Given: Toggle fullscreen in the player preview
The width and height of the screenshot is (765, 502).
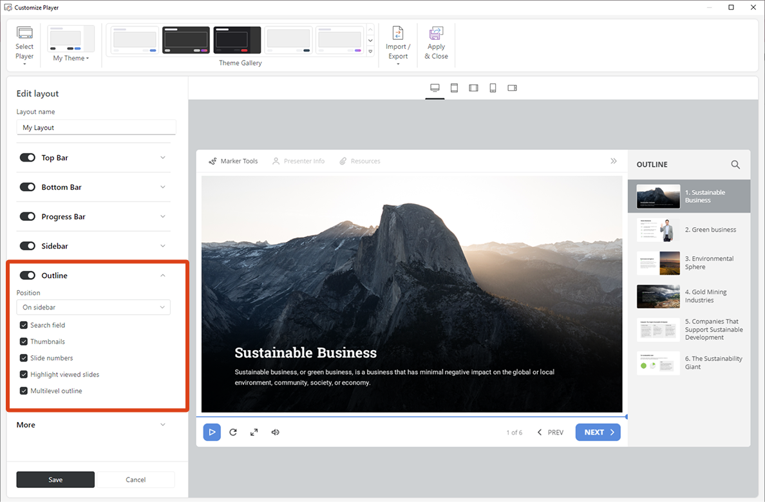Looking at the screenshot, I should pyautogui.click(x=254, y=432).
